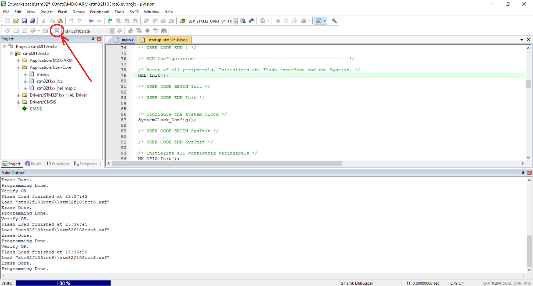Click the Save All toolbar icon
Screen dimensions: 533x286
point(33,21)
